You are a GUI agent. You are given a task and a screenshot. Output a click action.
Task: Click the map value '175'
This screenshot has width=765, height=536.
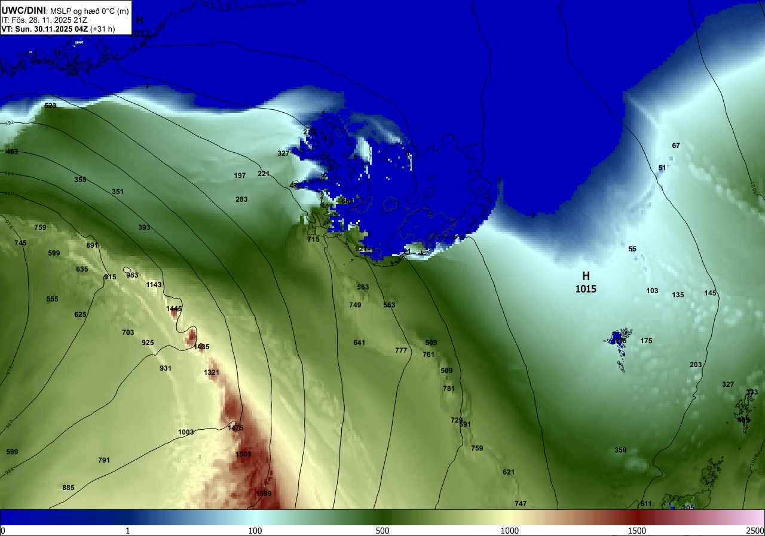point(646,341)
